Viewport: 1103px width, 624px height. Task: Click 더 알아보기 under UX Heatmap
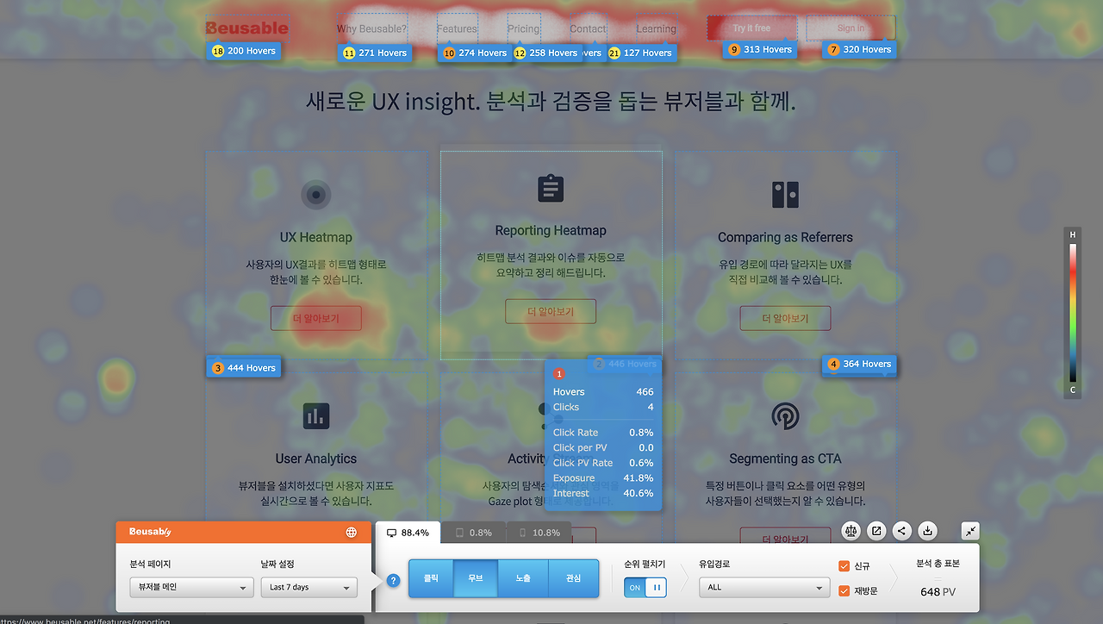tap(316, 318)
